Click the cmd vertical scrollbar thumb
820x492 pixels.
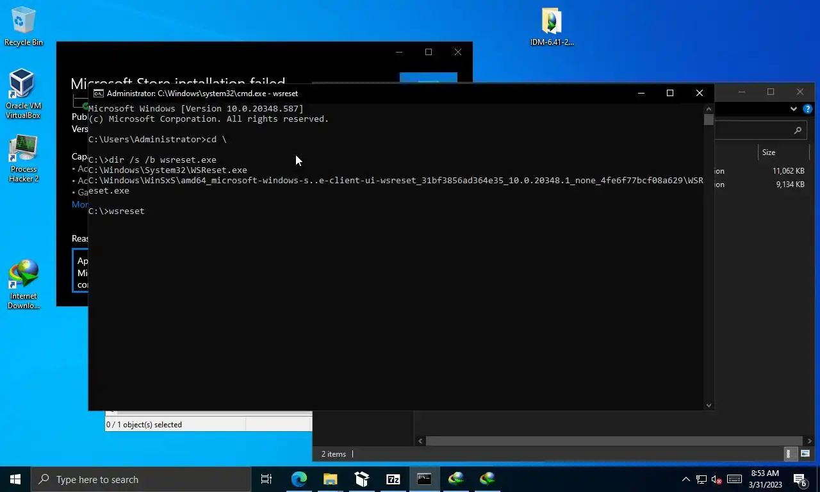[709, 120]
